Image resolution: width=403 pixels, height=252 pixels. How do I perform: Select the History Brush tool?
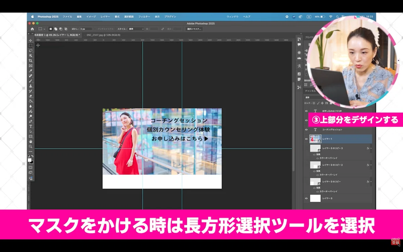(x=31, y=91)
